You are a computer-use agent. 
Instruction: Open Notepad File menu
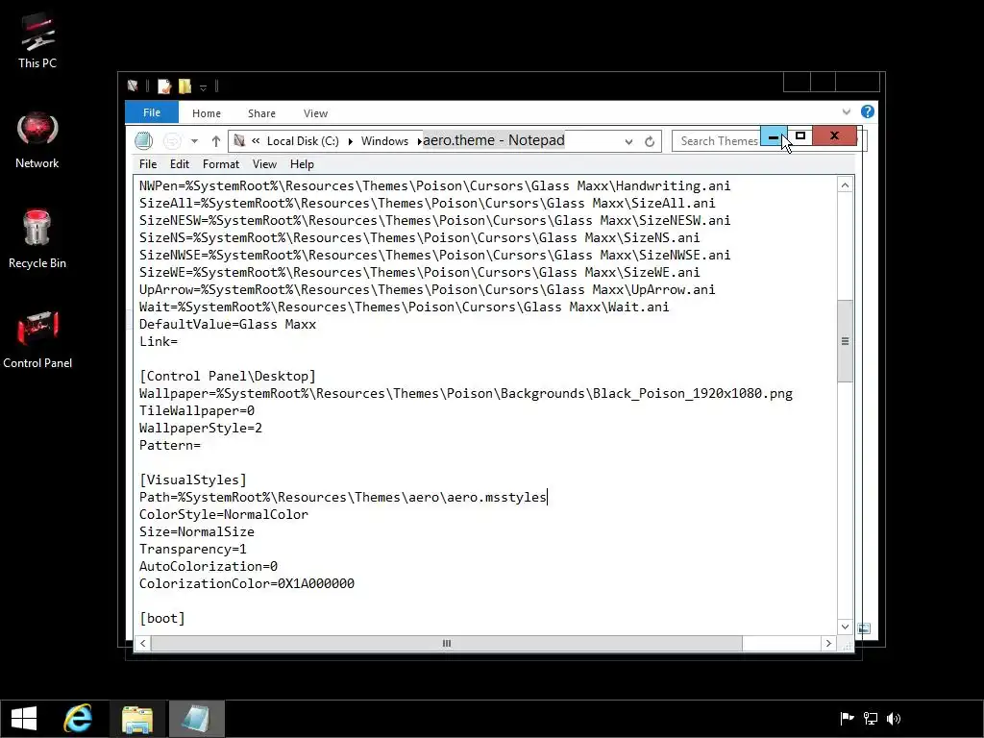point(148,163)
